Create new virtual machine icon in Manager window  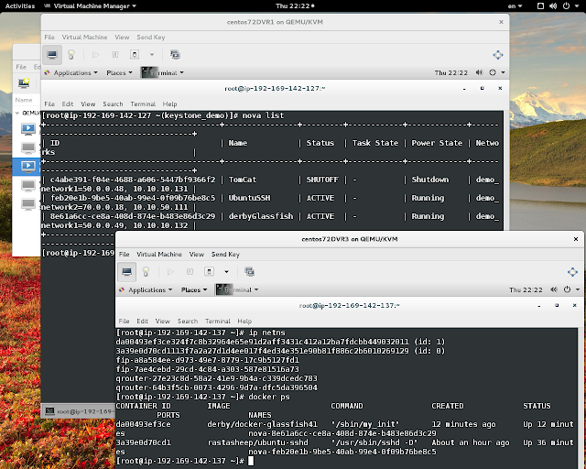coord(24,82)
